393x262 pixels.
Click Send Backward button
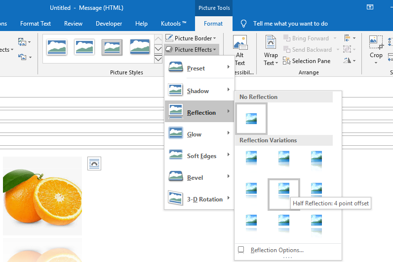point(308,50)
